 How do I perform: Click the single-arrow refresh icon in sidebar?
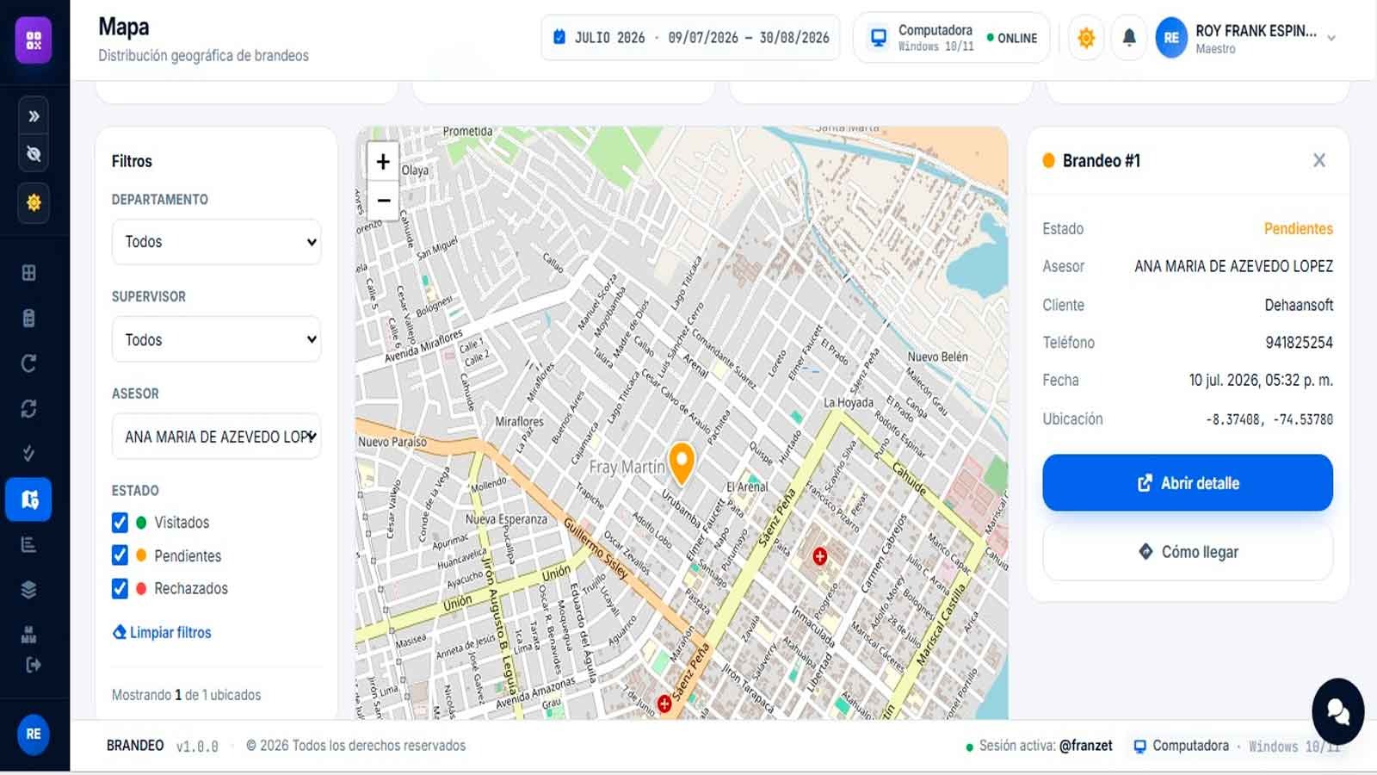(28, 363)
